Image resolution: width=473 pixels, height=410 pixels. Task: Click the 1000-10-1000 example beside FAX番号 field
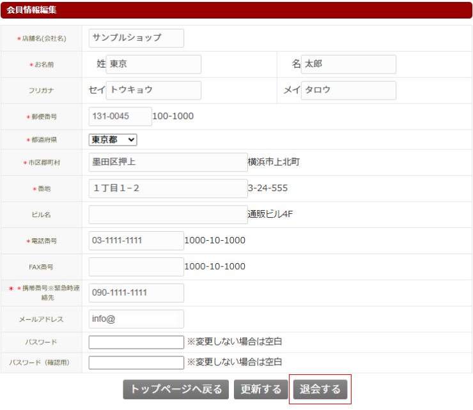click(x=215, y=266)
